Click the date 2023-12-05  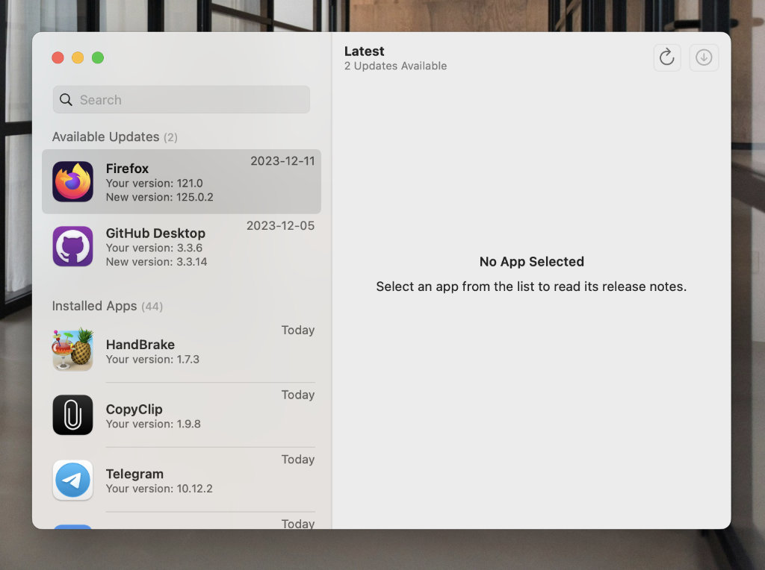281,225
